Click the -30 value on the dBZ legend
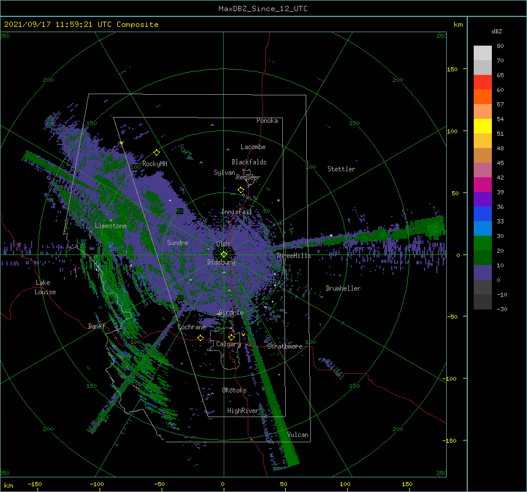Image resolution: width=527 pixels, height=492 pixels. click(502, 309)
